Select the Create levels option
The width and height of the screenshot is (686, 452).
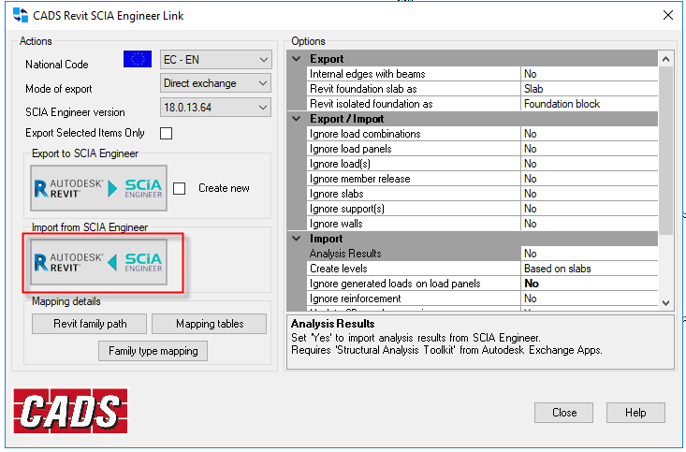tap(483, 269)
